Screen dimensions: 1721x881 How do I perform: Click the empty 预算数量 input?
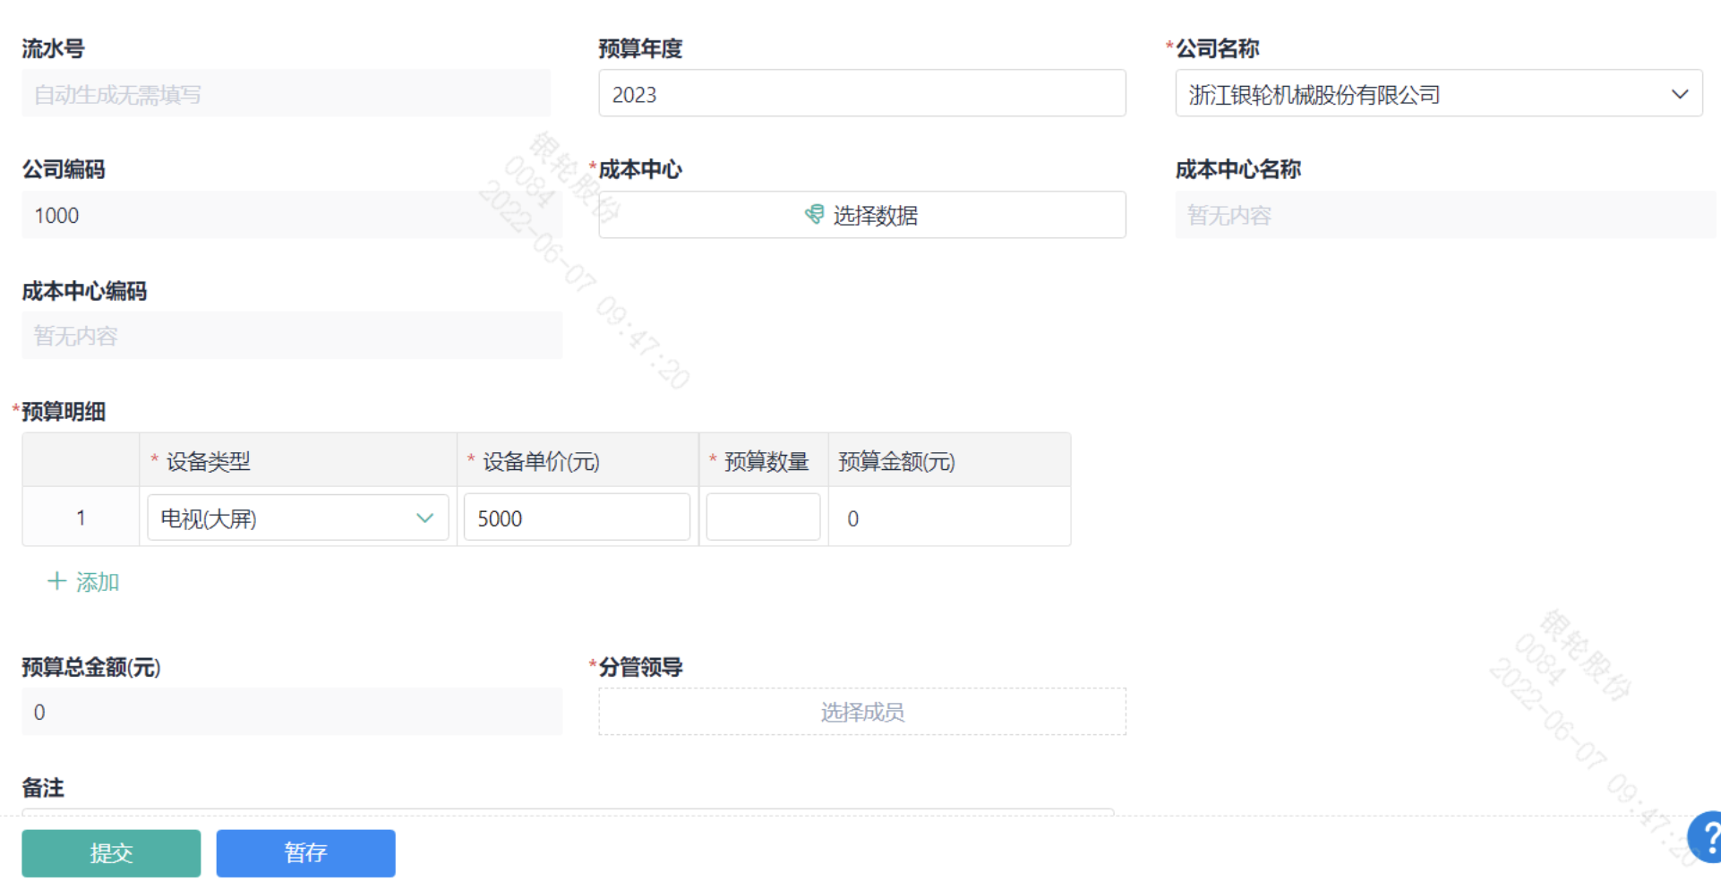pos(763,518)
